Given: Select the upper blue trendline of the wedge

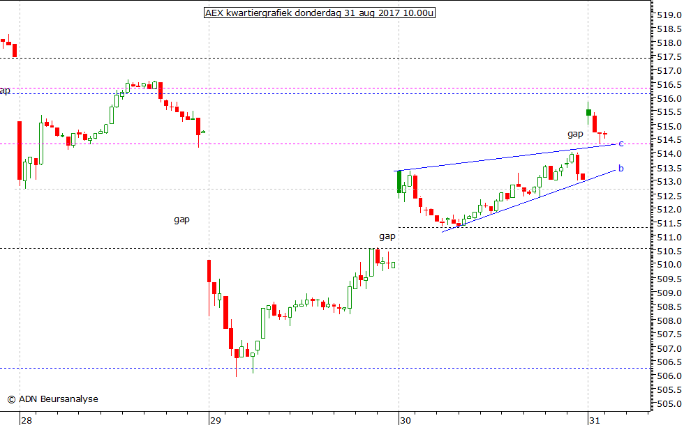Looking at the screenshot, I should click(506, 157).
